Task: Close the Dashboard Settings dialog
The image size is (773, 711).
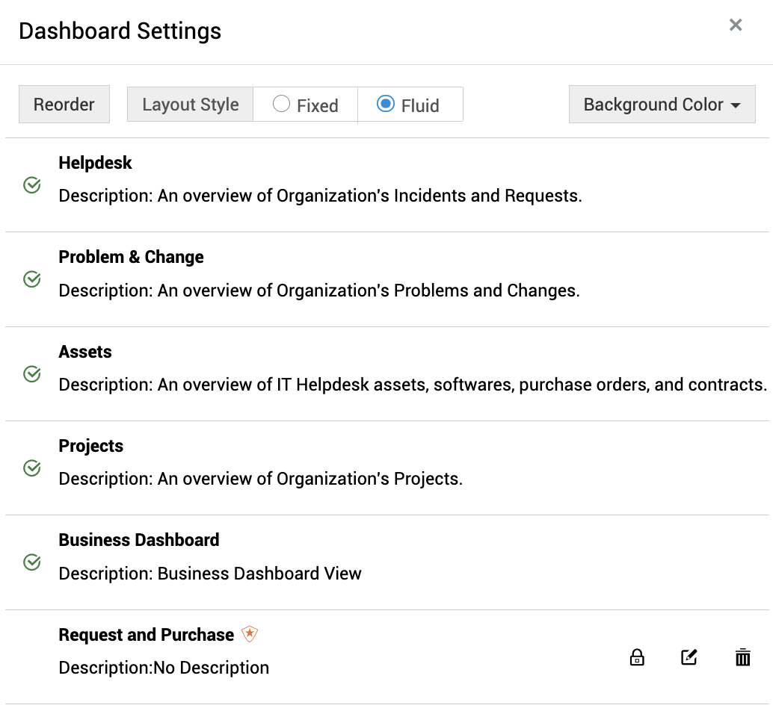Action: (736, 25)
